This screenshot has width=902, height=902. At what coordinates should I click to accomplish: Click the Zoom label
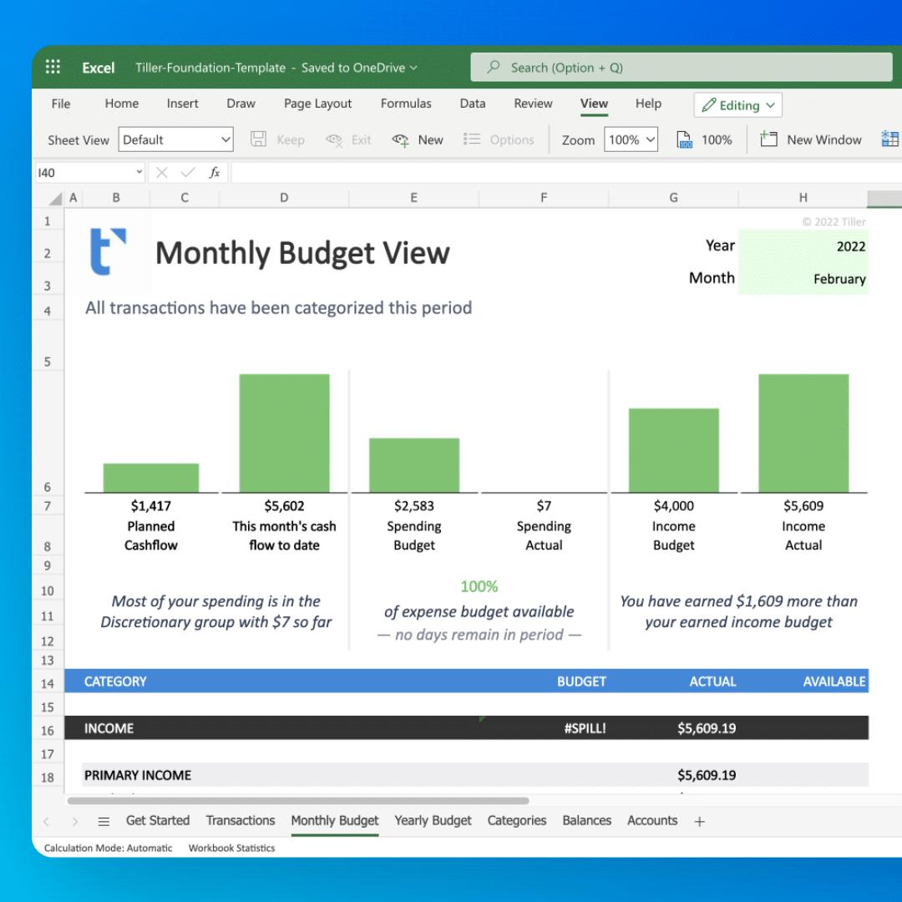[578, 140]
